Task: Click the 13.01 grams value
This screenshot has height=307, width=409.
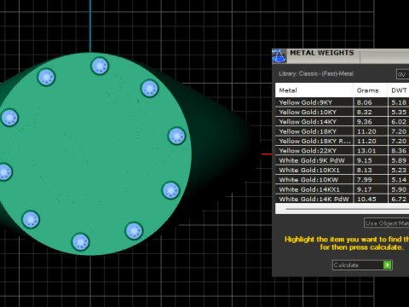Action: [x=366, y=151]
